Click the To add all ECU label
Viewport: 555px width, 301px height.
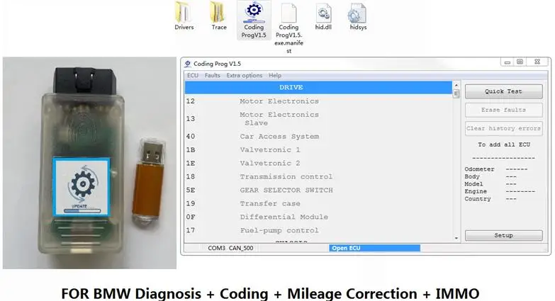click(504, 144)
